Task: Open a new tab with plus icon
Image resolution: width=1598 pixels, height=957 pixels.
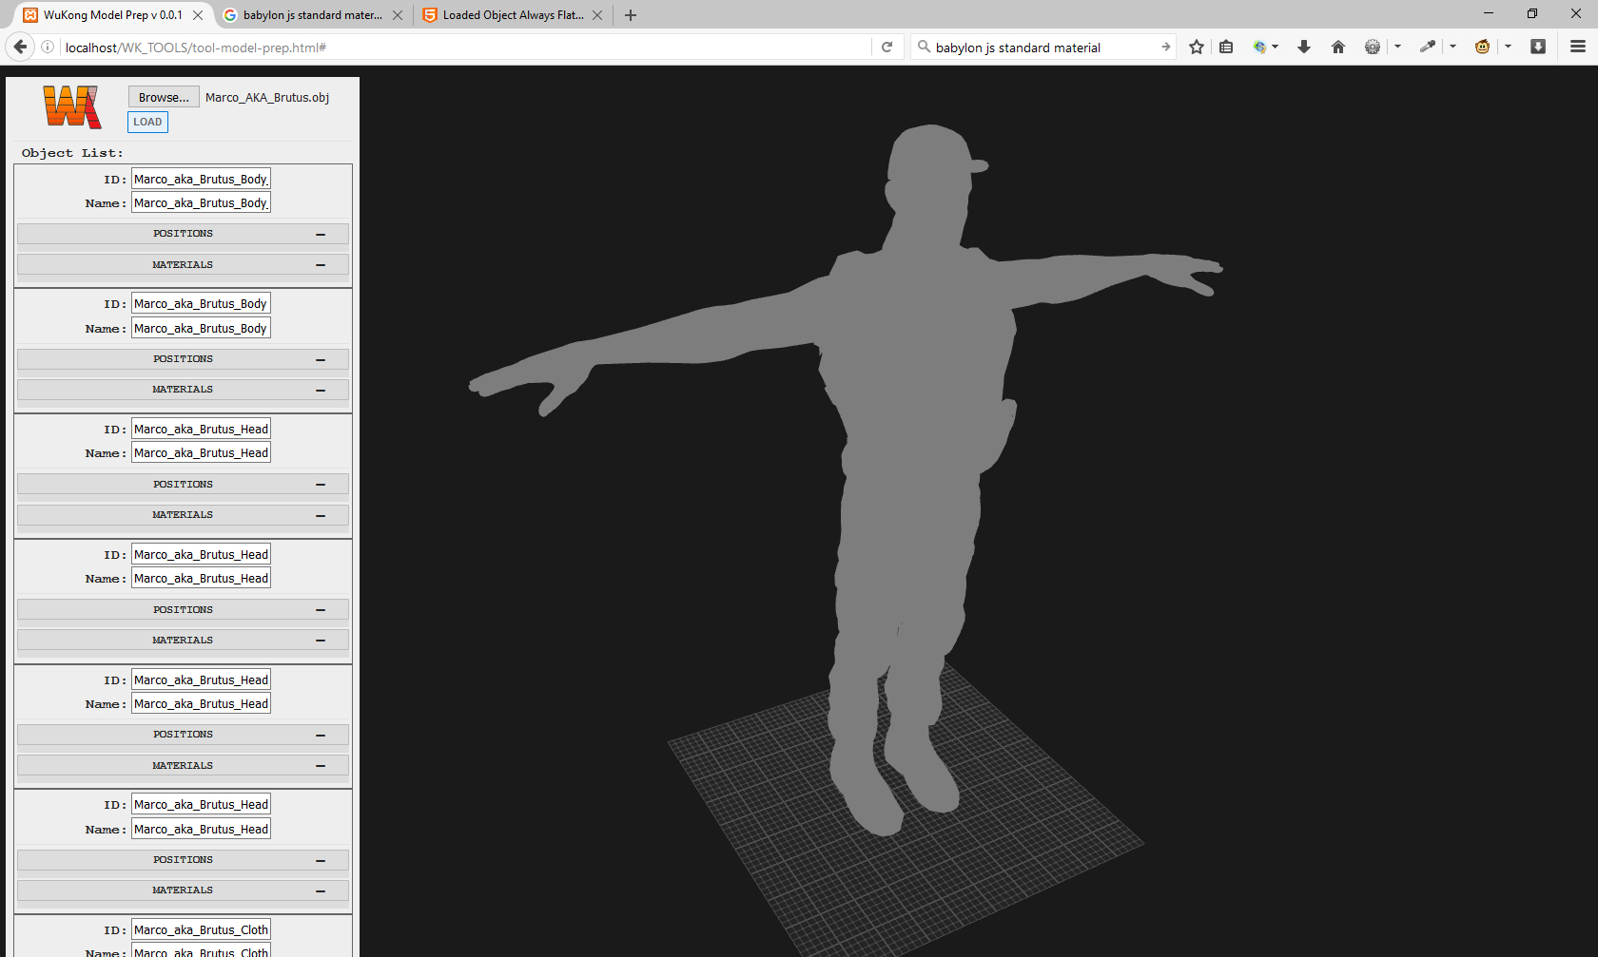Action: point(631,15)
